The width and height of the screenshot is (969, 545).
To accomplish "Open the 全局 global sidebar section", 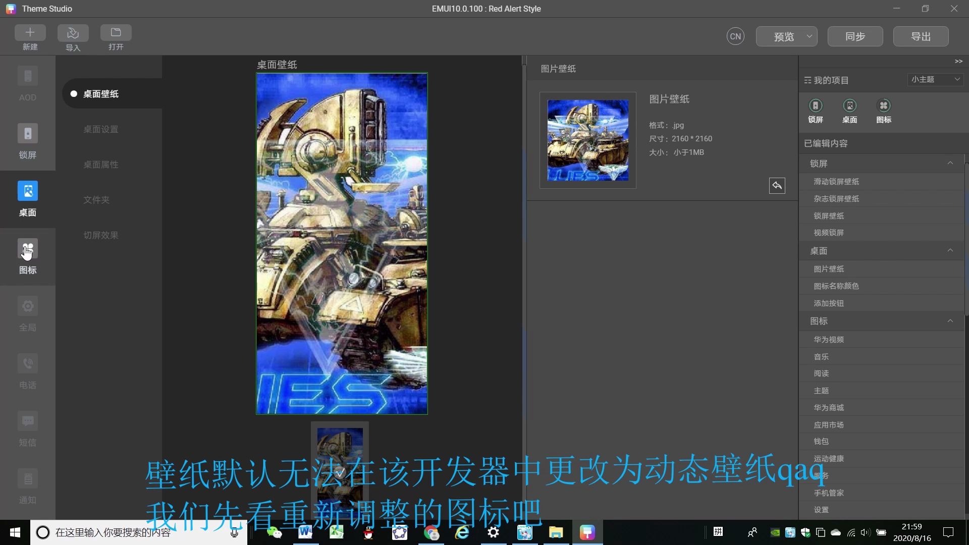I will point(28,314).
